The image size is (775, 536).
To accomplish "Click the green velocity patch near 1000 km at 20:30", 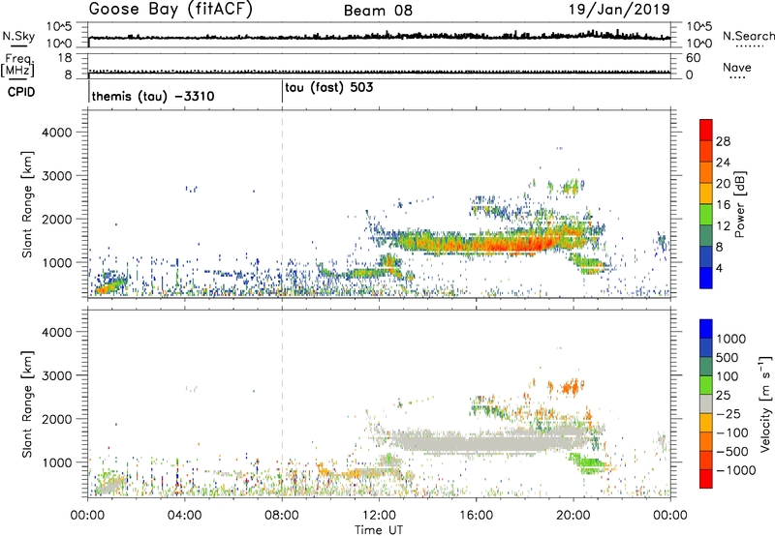I will click(589, 463).
